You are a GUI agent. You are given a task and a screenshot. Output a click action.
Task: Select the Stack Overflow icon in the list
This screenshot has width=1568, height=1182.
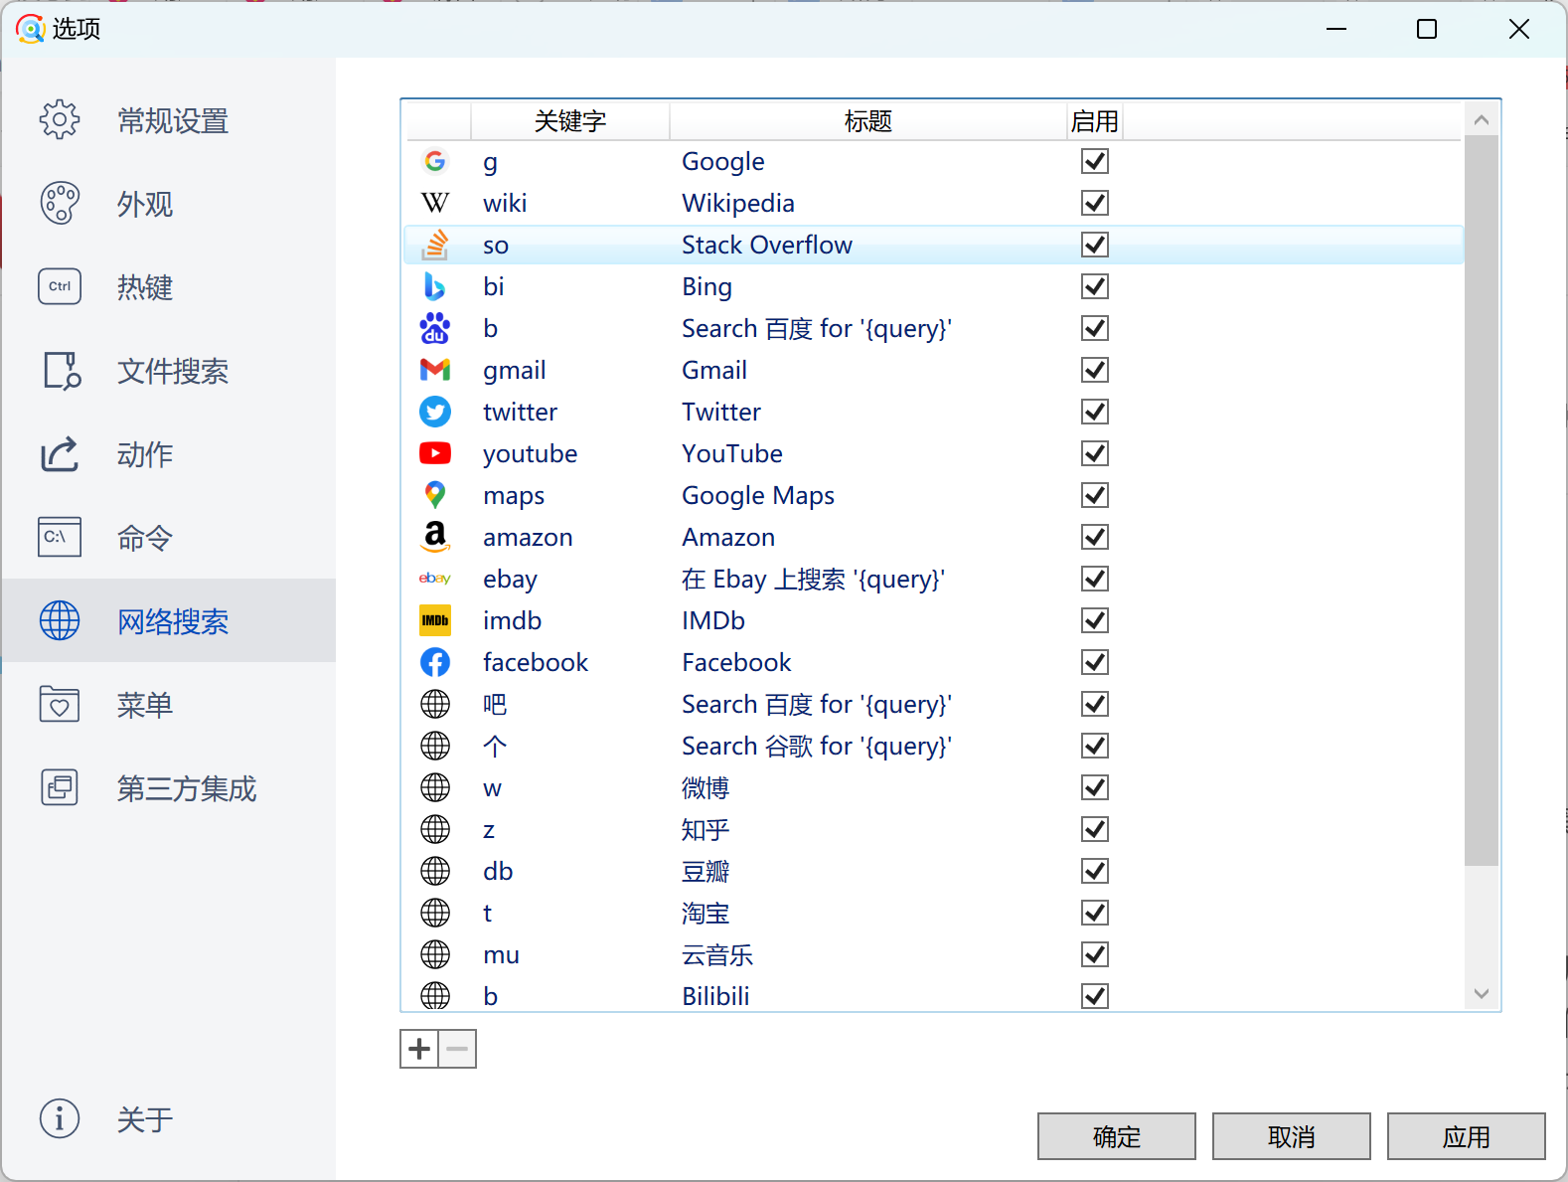[435, 245]
